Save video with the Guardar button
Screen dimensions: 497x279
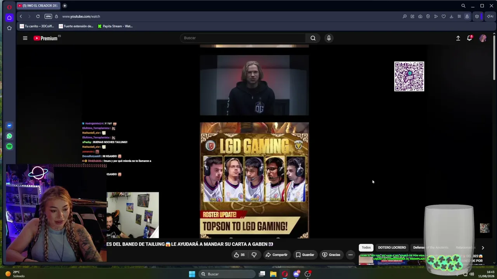[x=305, y=255]
